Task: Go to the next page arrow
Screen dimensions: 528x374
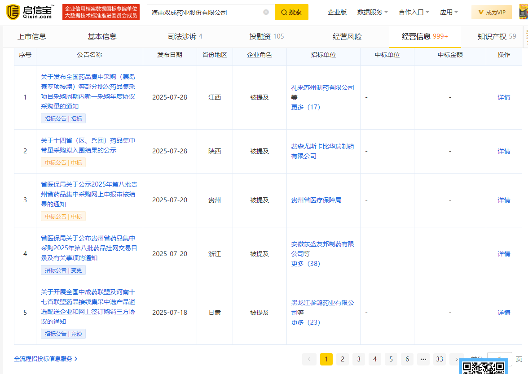Action: (456, 359)
